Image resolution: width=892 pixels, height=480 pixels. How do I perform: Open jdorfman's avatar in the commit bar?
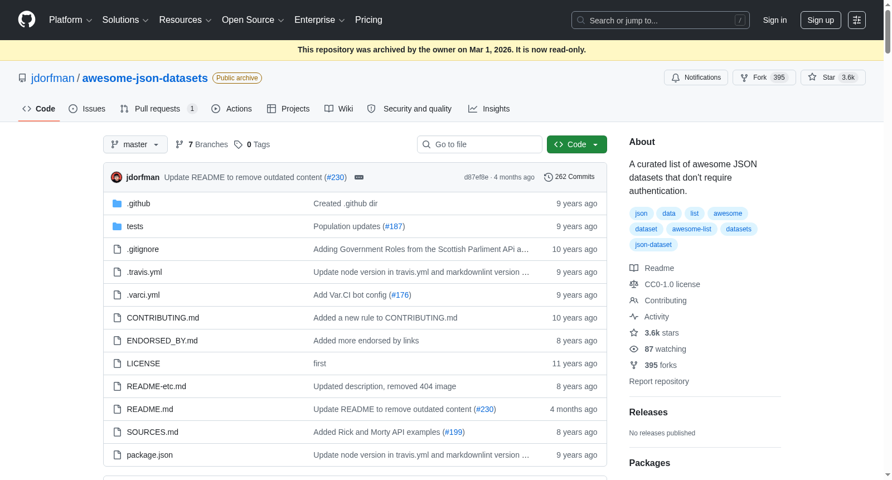[x=117, y=177]
